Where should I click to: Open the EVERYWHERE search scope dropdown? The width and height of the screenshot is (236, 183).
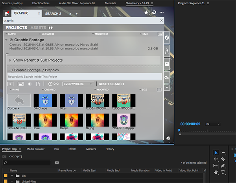coord(78,84)
